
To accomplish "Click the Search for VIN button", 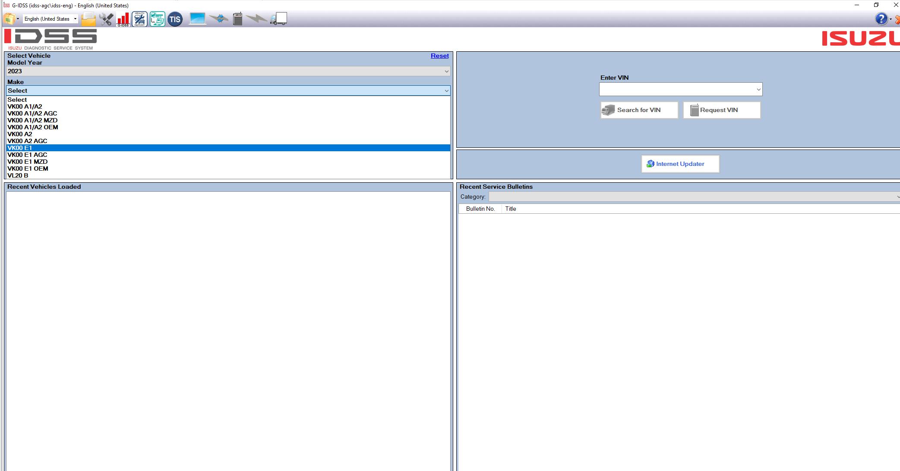I will (x=639, y=110).
